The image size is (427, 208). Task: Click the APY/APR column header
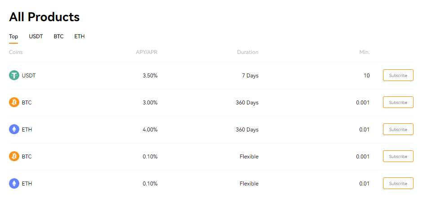coord(147,52)
